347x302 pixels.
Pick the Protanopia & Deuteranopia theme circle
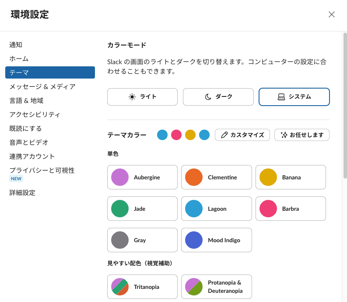click(194, 287)
